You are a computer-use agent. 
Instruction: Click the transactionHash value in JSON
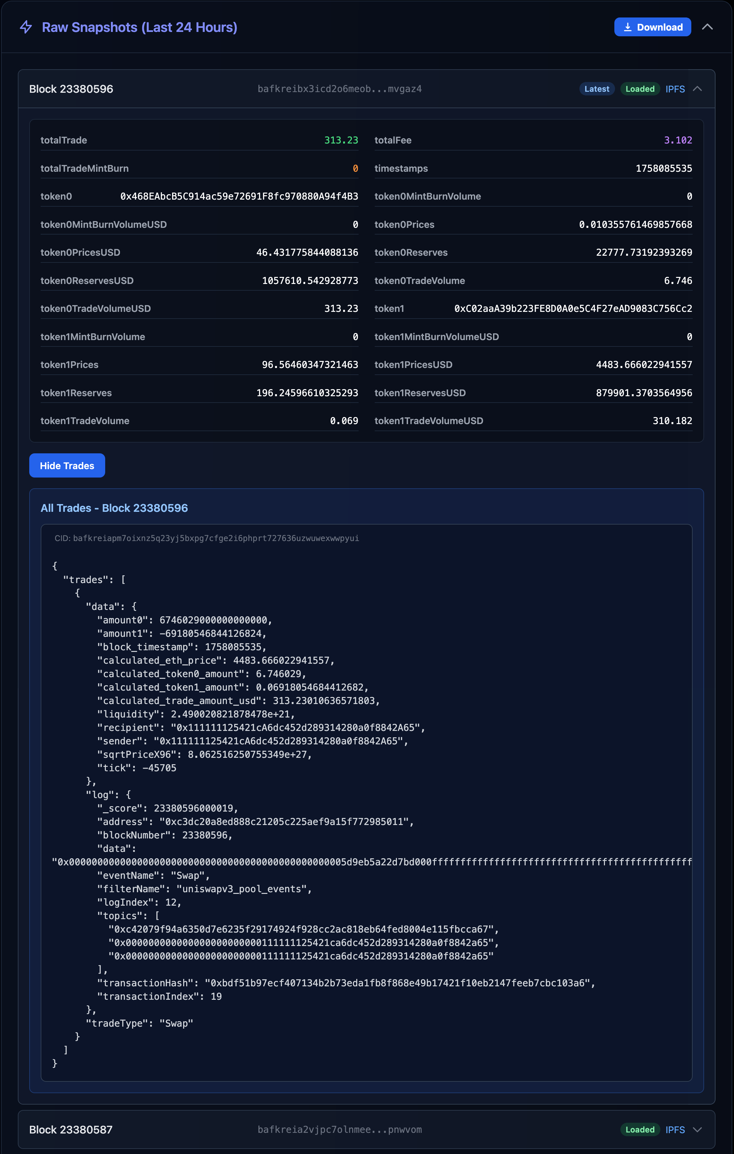pos(397,983)
